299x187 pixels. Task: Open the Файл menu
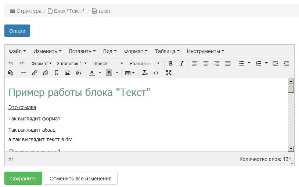coord(17,51)
